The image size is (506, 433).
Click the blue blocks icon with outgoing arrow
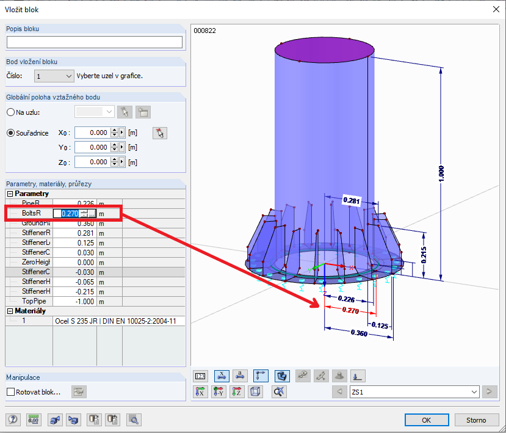[55, 420]
